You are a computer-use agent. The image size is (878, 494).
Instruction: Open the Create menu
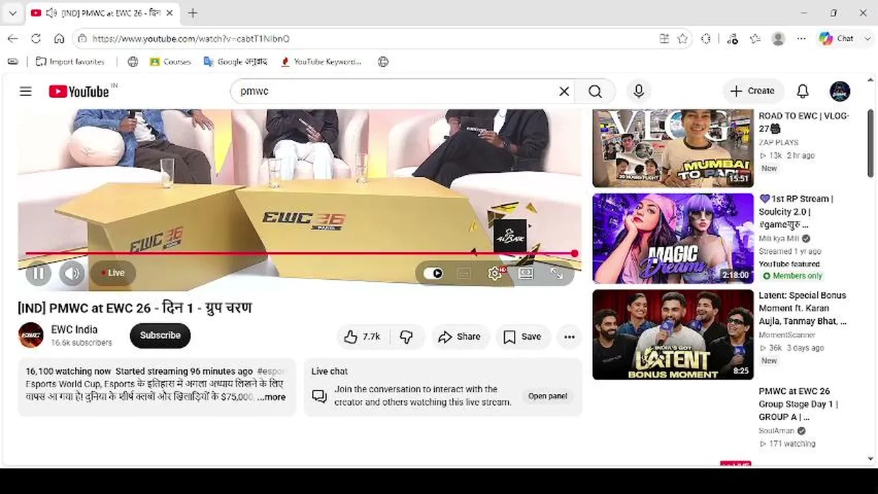coord(753,91)
